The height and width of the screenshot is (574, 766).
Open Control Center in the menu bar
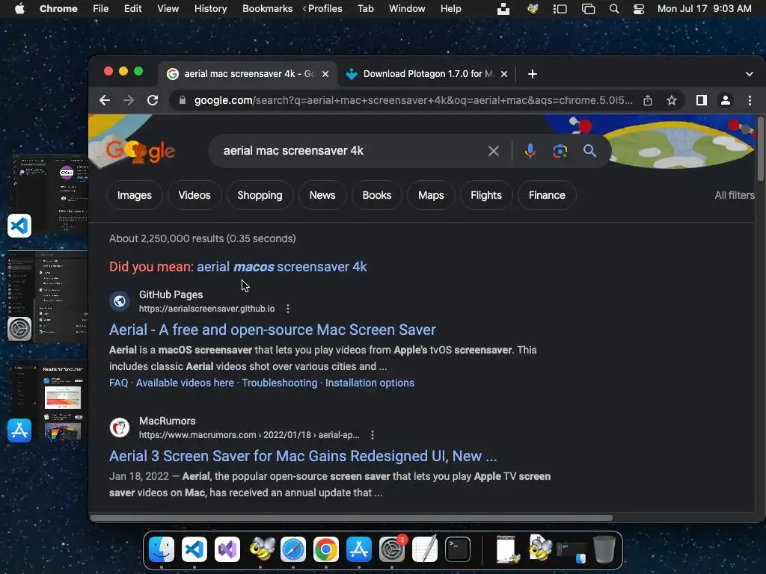pyautogui.click(x=639, y=9)
